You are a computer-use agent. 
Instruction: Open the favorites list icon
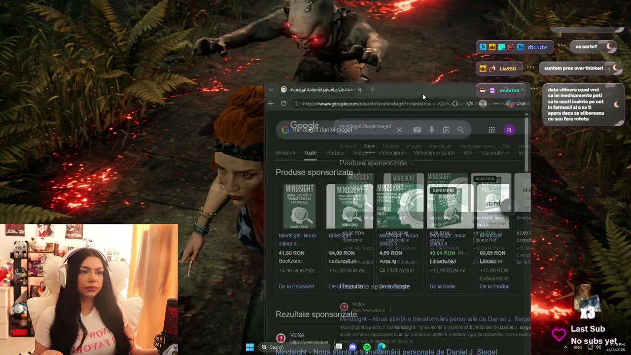[469, 104]
